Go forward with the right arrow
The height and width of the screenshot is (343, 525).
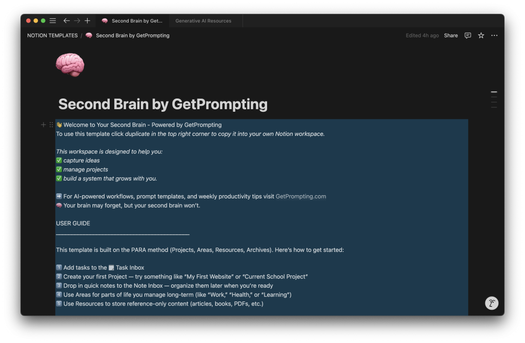pyautogui.click(x=77, y=21)
